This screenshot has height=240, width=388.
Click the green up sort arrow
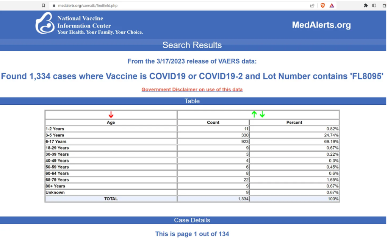[254, 115]
